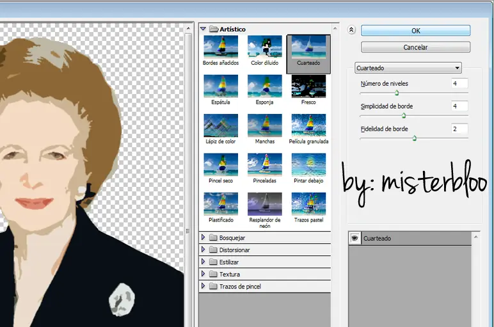The height and width of the screenshot is (327, 494).
Task: Pick the Lápiz de color filter
Action: pyautogui.click(x=221, y=125)
